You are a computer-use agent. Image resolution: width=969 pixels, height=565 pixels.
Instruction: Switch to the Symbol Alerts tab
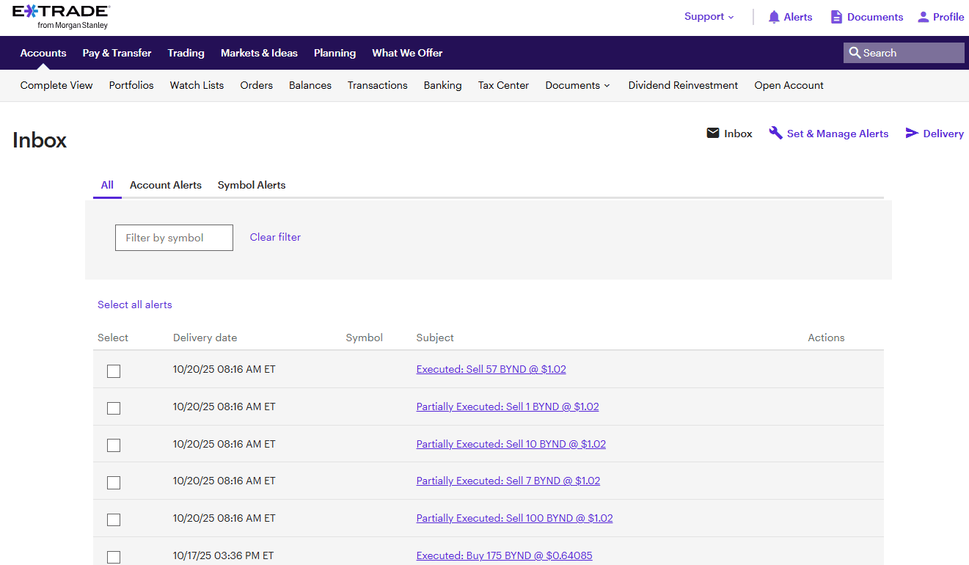[252, 185]
